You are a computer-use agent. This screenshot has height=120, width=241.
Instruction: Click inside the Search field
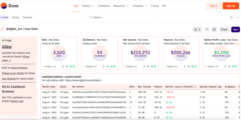coord(120,17)
